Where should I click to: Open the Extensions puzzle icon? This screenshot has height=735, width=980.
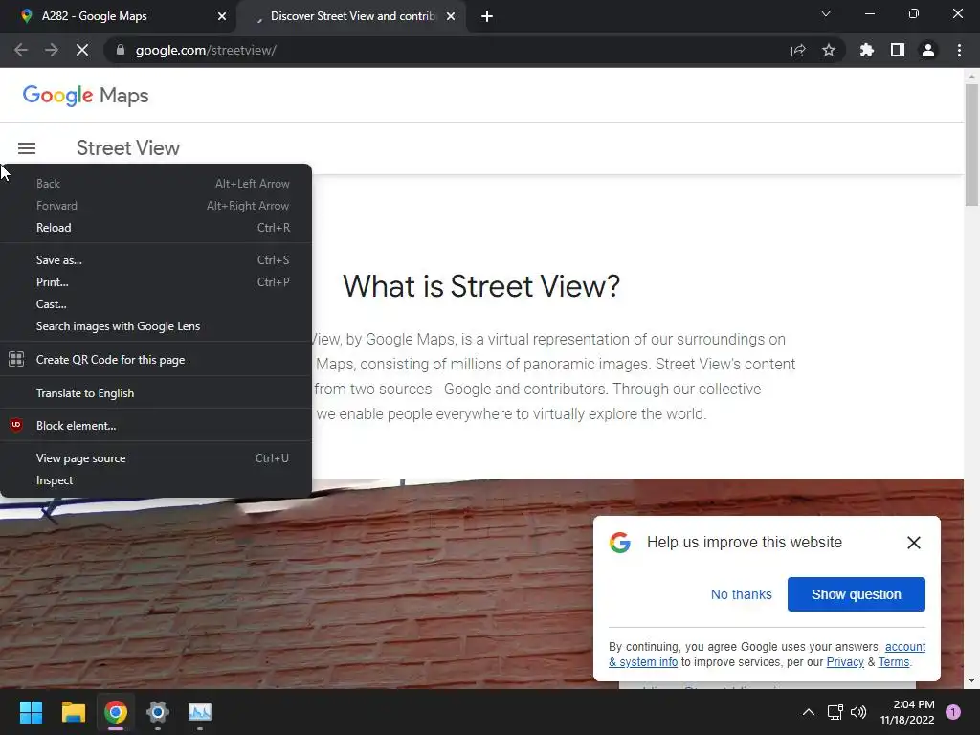pyautogui.click(x=867, y=50)
